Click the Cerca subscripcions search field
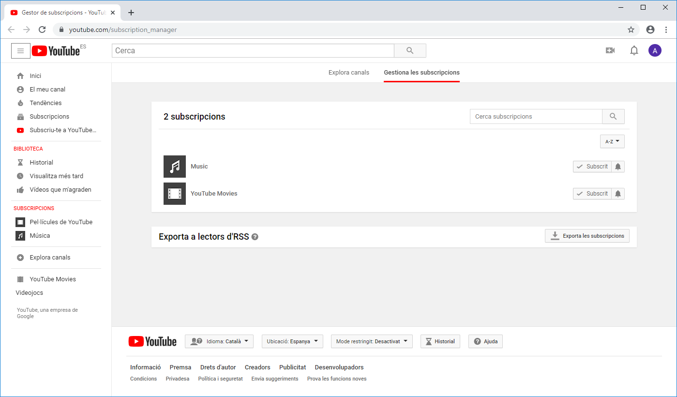Viewport: 677px width, 397px height. 536,117
